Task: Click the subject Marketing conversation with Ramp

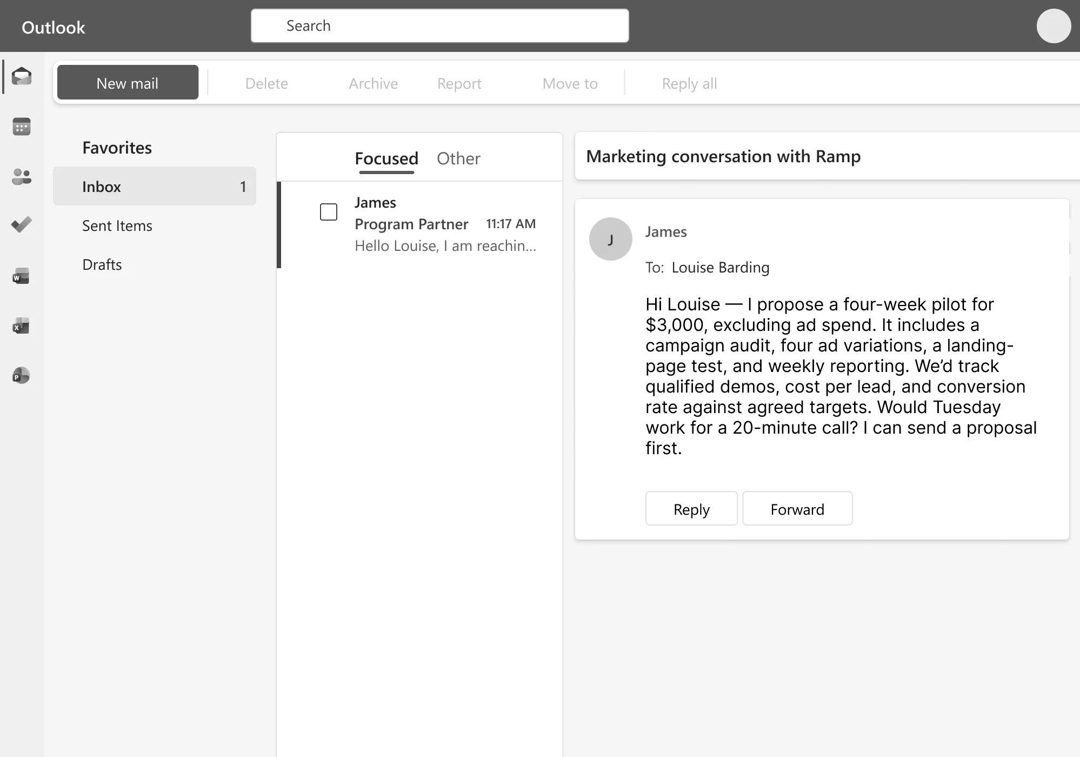Action: click(x=723, y=156)
